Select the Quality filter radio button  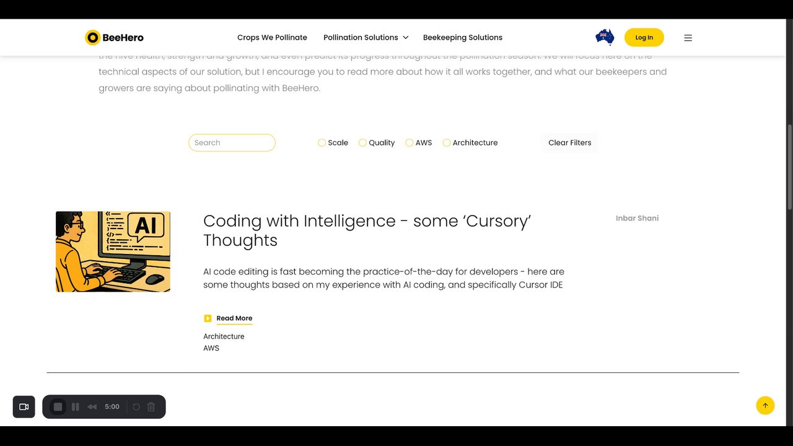(362, 142)
